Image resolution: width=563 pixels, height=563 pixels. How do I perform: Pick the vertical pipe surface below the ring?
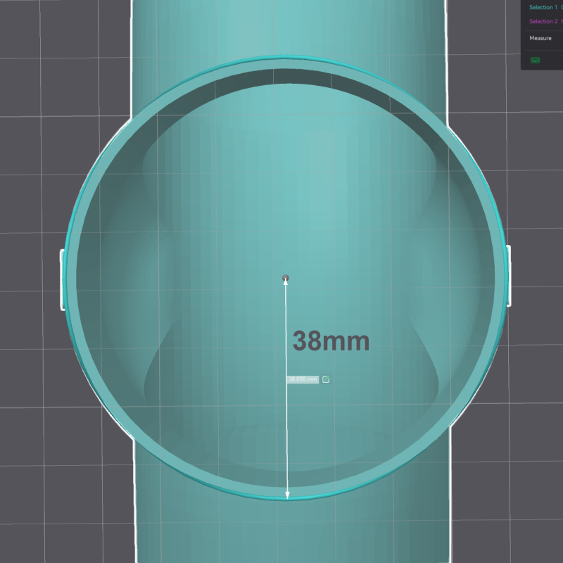click(x=286, y=535)
